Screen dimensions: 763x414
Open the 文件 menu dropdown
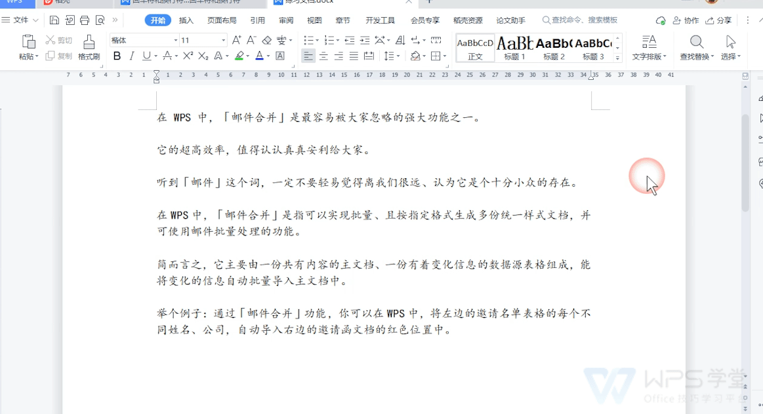pyautogui.click(x=20, y=20)
